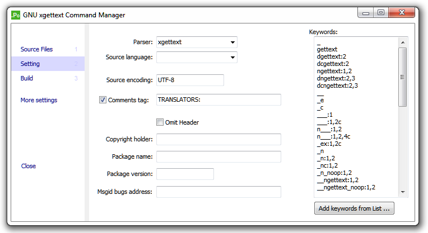
Task: Open the Parser dropdown showing xgettext
Action: pyautogui.click(x=197, y=42)
